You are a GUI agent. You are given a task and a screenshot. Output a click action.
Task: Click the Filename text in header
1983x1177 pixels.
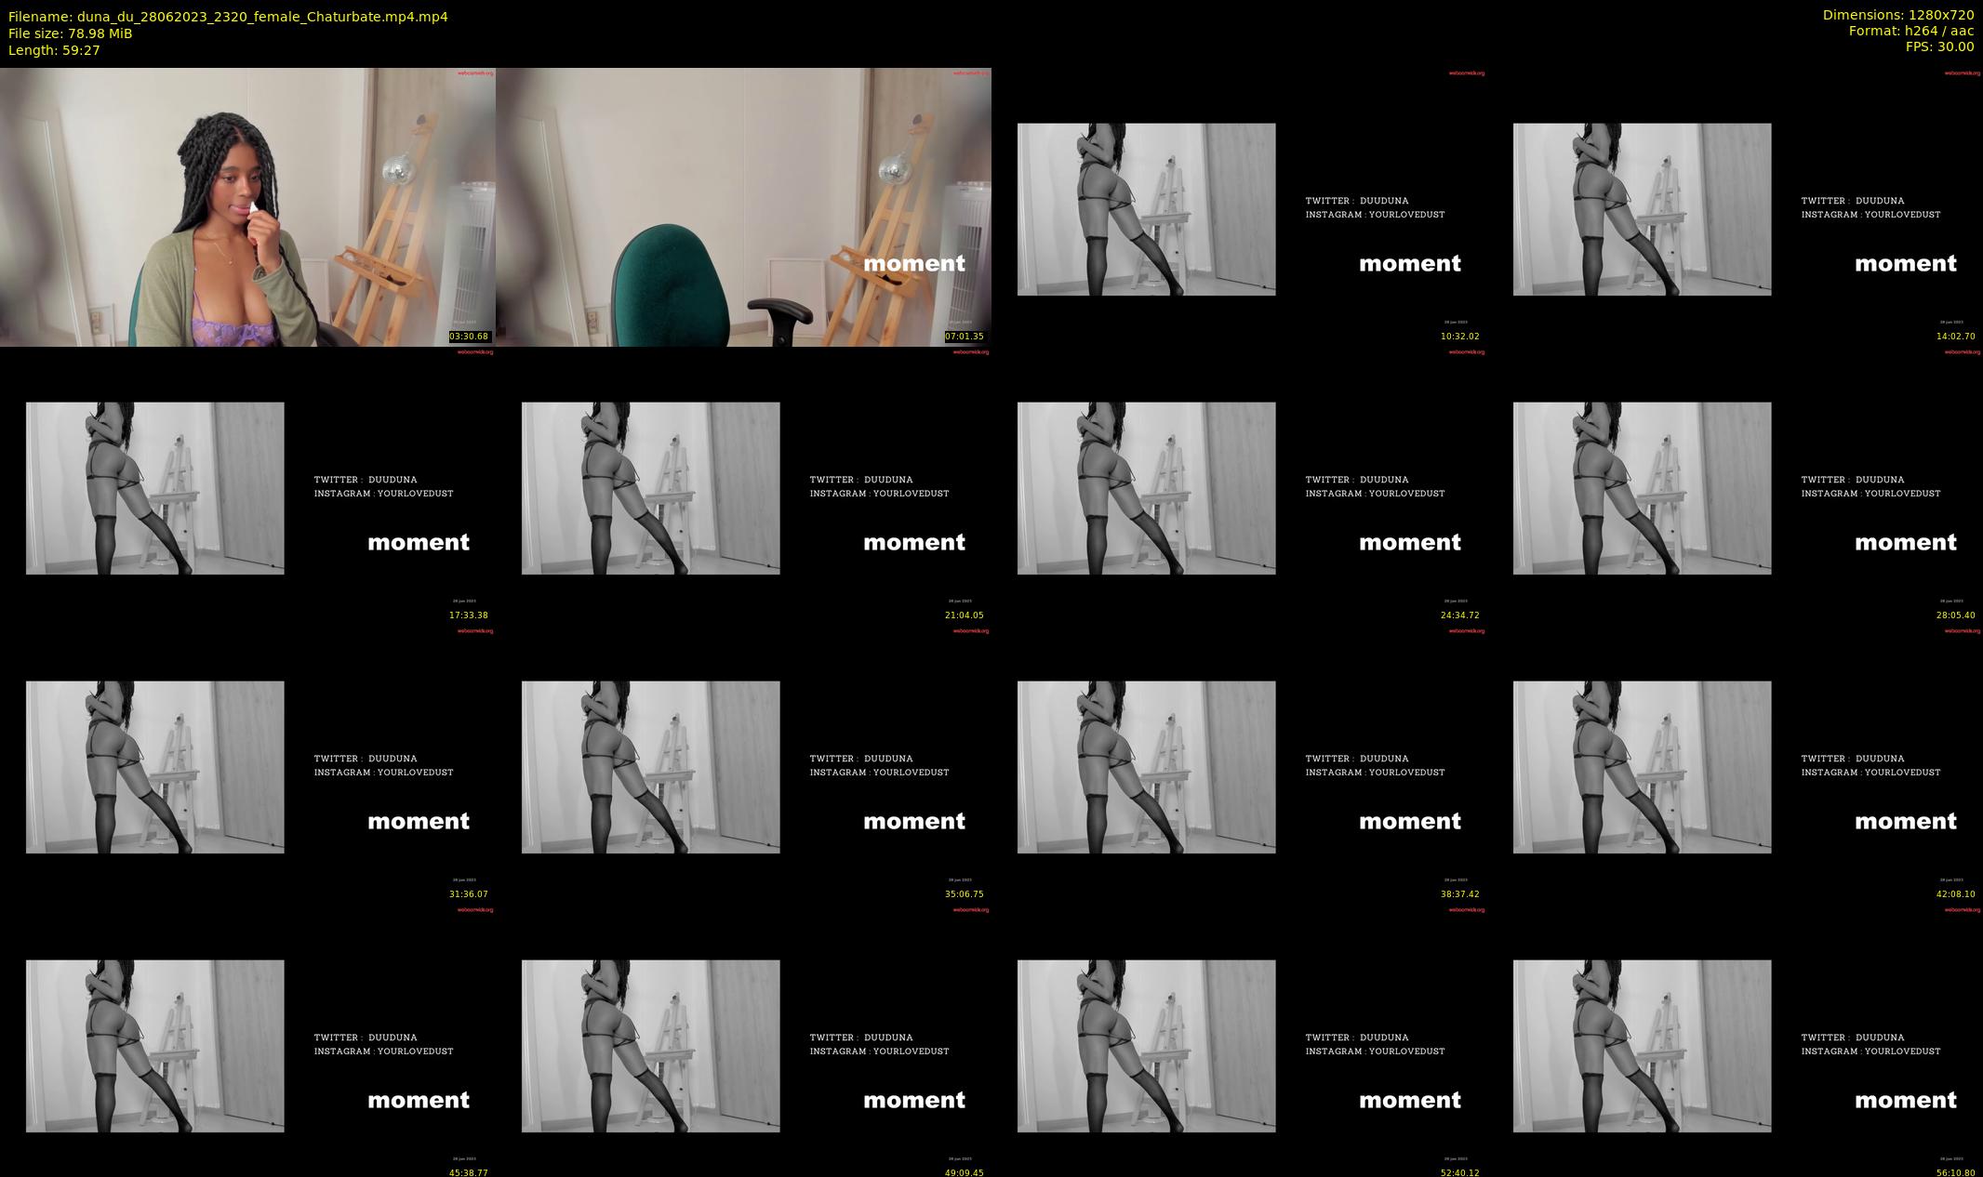pyautogui.click(x=228, y=17)
